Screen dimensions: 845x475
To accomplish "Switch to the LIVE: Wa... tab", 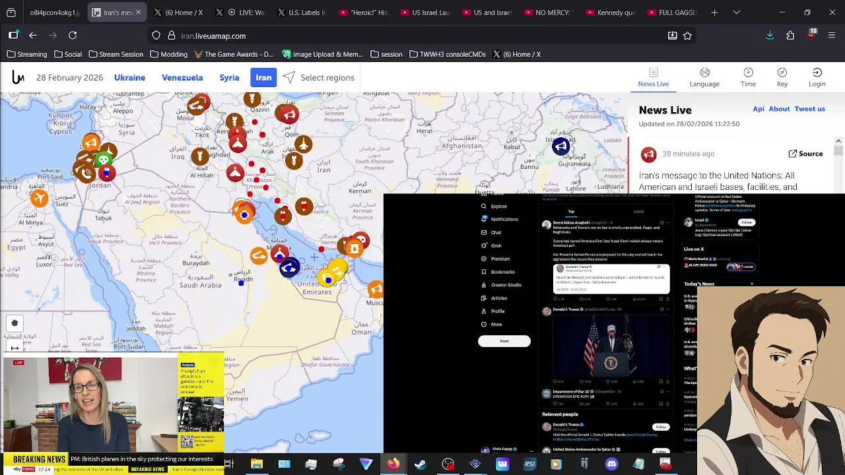I will coord(241,13).
